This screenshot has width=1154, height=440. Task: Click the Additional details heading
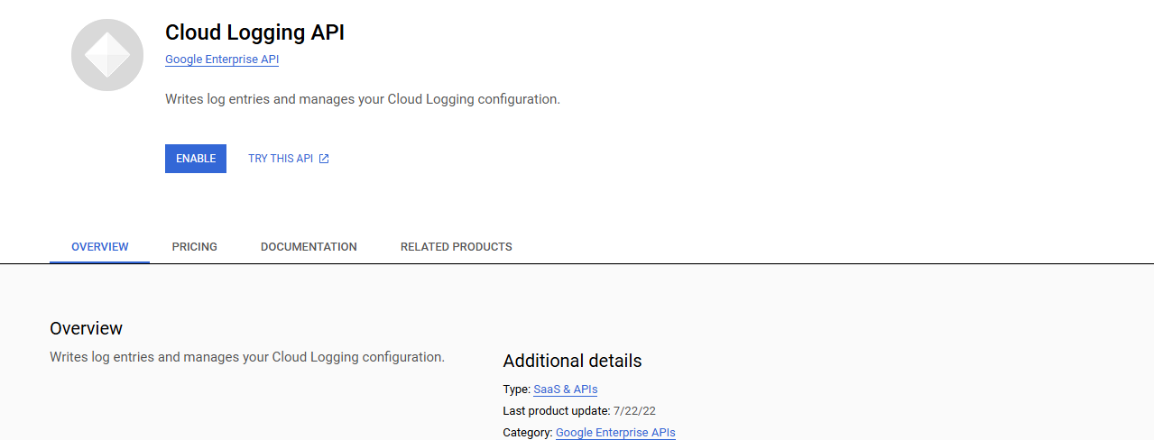point(572,361)
